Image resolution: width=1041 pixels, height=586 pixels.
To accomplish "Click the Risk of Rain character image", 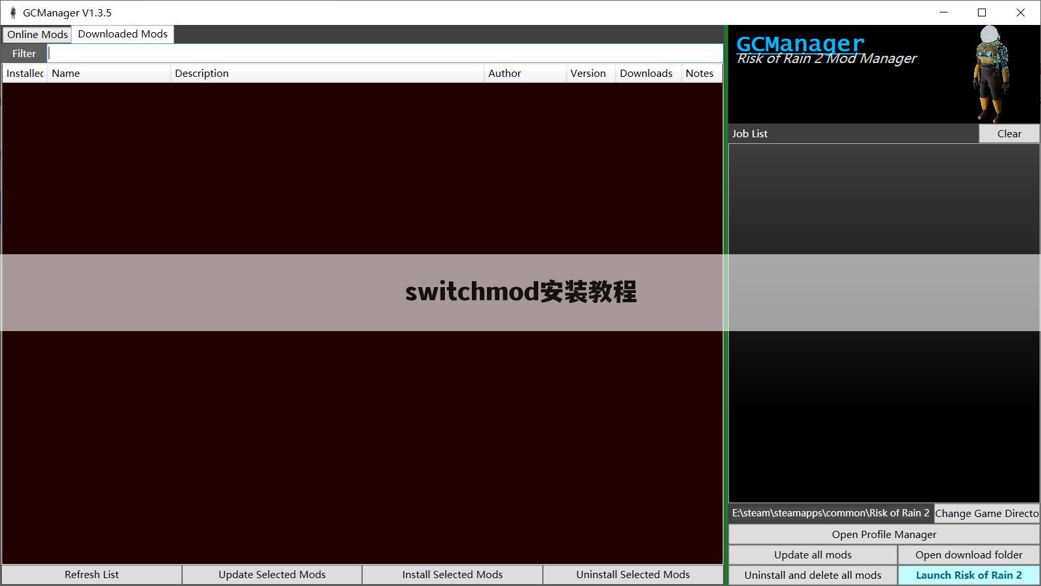I will (x=991, y=74).
